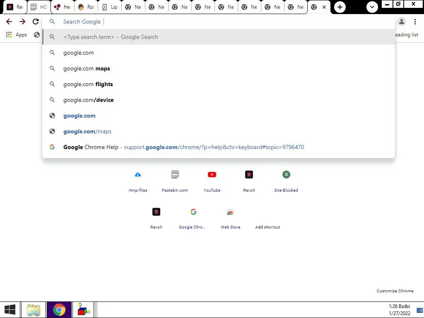Viewport: 424px width, 318px height.
Task: Open the colored blocks taskbar app
Action: (x=83, y=310)
